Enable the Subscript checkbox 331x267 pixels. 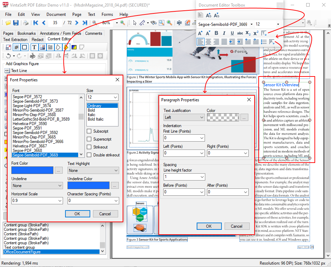pyautogui.click(x=89, y=131)
